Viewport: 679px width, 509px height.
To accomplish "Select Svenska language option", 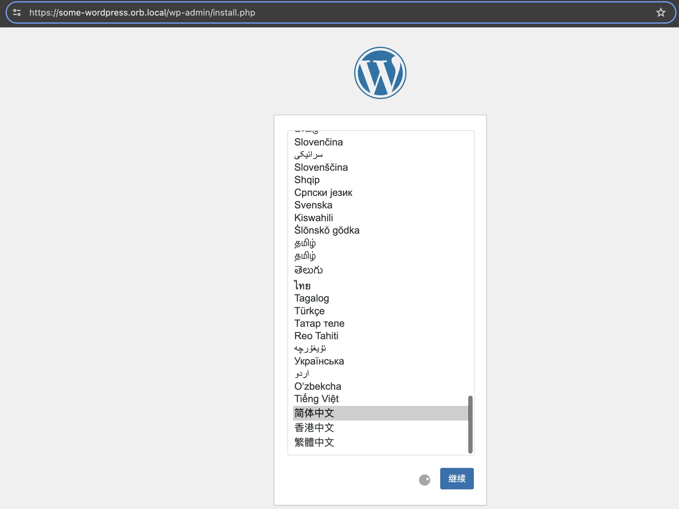I will tap(381, 205).
